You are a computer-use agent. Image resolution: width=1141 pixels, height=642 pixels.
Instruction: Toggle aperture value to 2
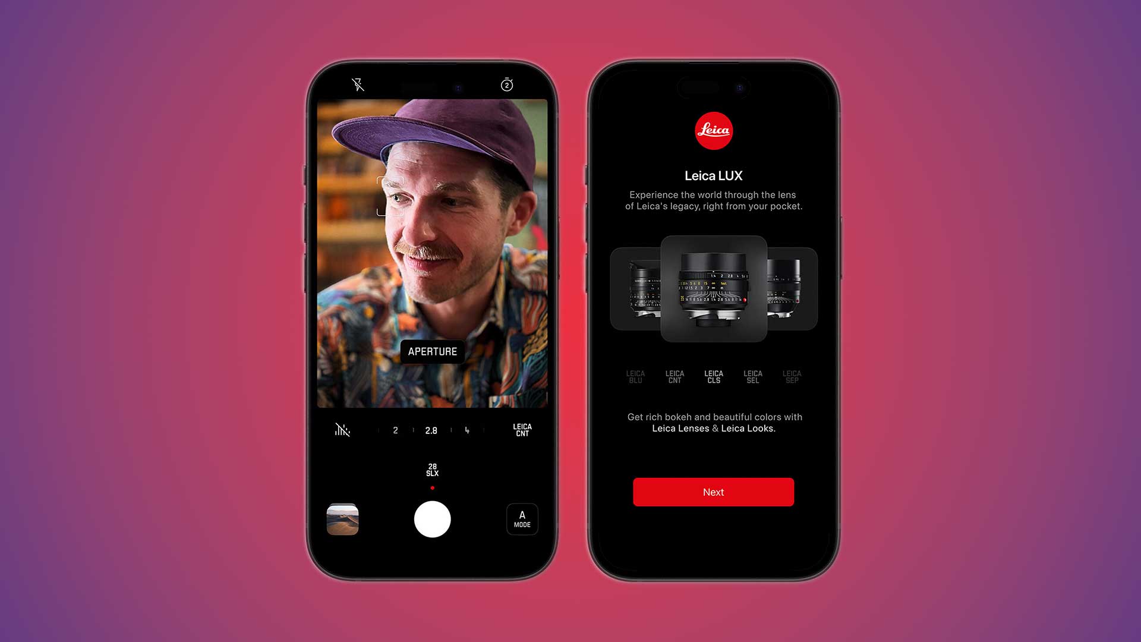[395, 429]
